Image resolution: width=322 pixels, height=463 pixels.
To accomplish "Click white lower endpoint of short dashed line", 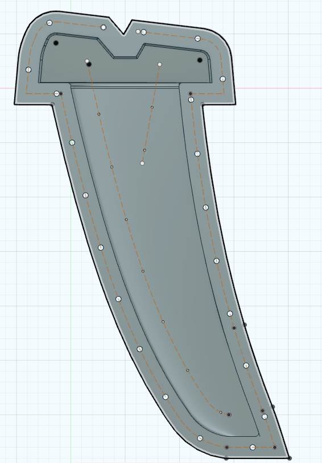I will (142, 163).
